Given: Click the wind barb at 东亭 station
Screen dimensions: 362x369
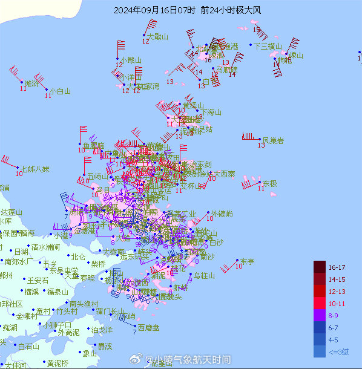Looking at the screenshot, I should tap(229, 266).
